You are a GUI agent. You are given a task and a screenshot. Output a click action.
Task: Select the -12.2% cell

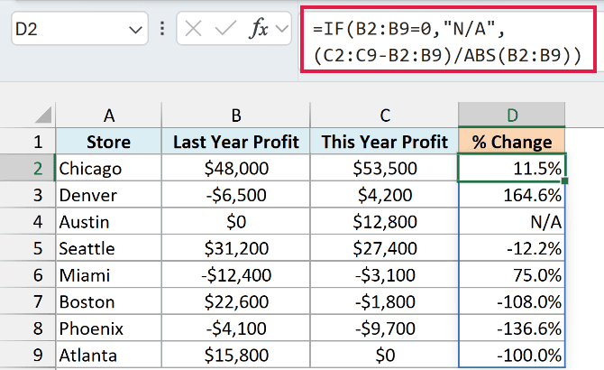(x=511, y=248)
